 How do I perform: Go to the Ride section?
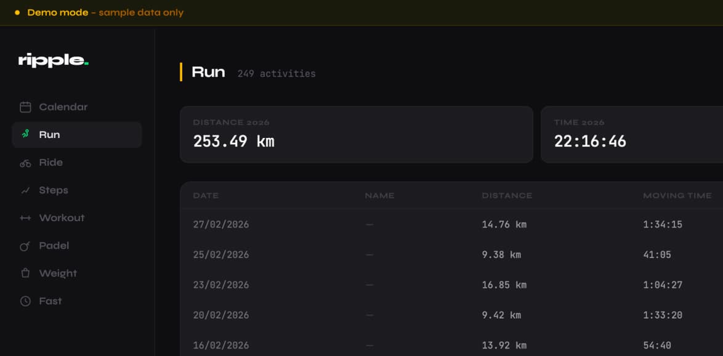pos(50,163)
